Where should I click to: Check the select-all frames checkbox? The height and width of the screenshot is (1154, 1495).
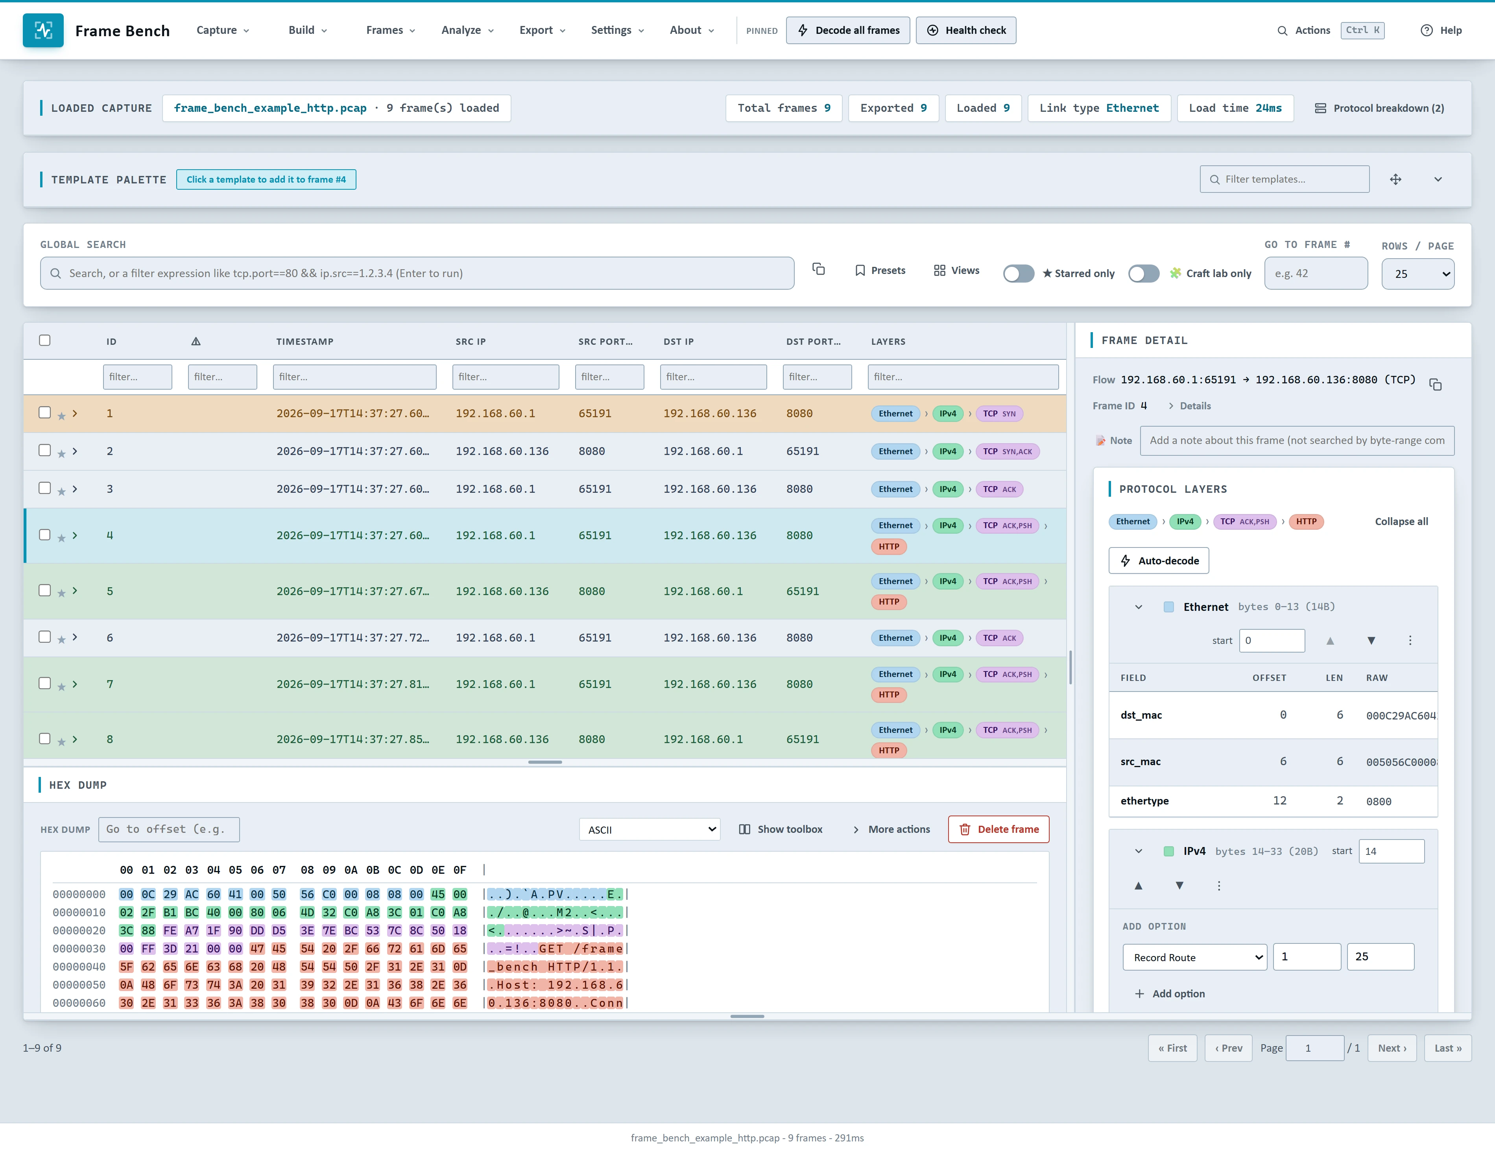pos(44,340)
